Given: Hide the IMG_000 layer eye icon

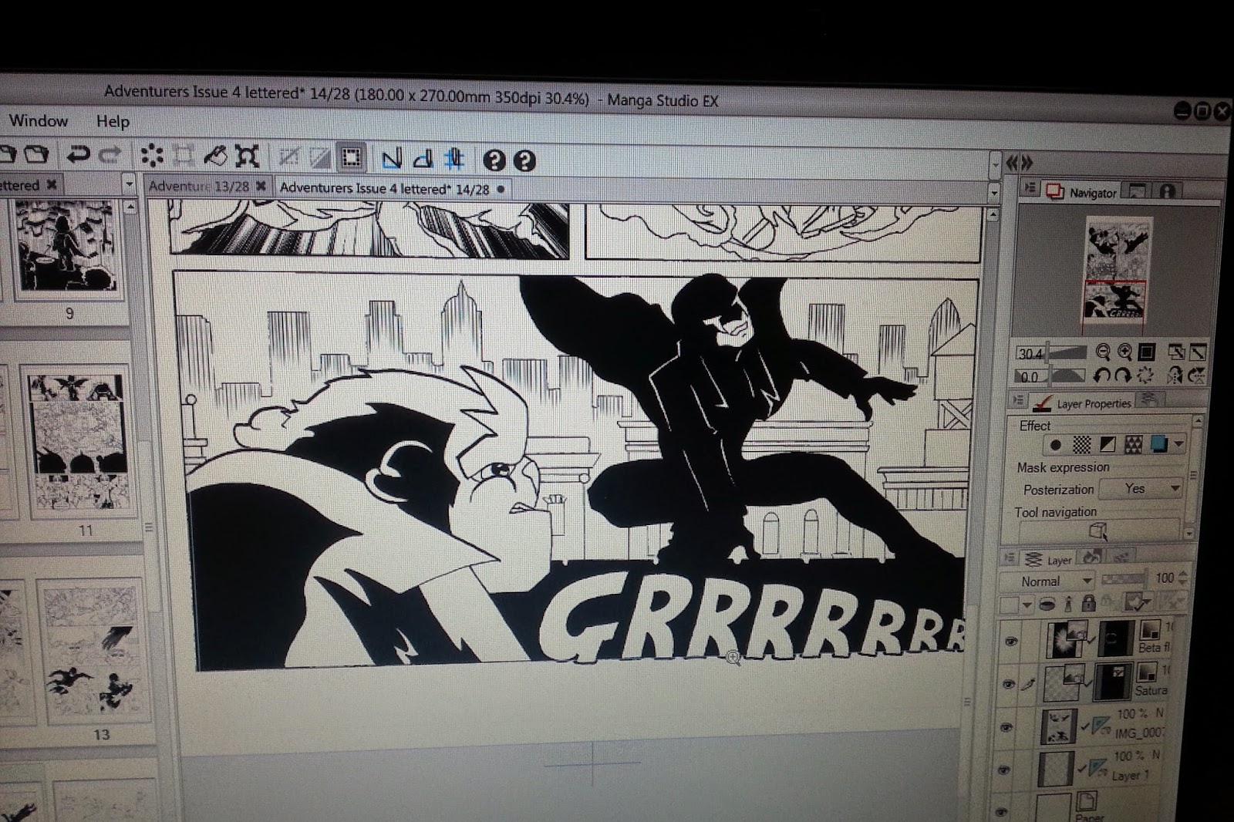Looking at the screenshot, I should tap(1006, 727).
